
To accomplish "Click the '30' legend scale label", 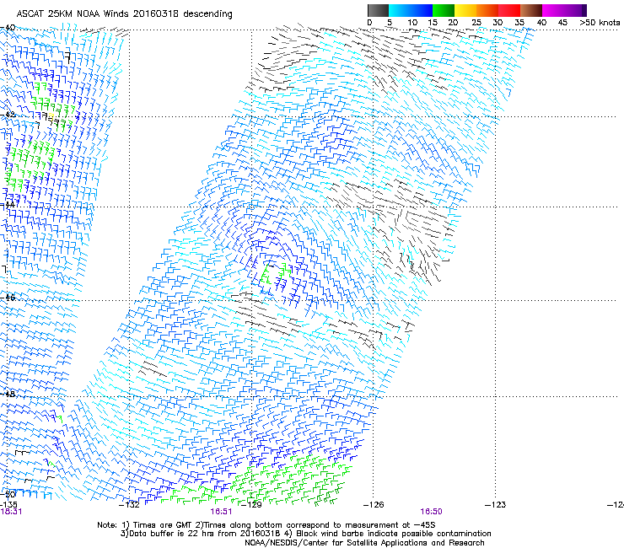I will pos(498,22).
